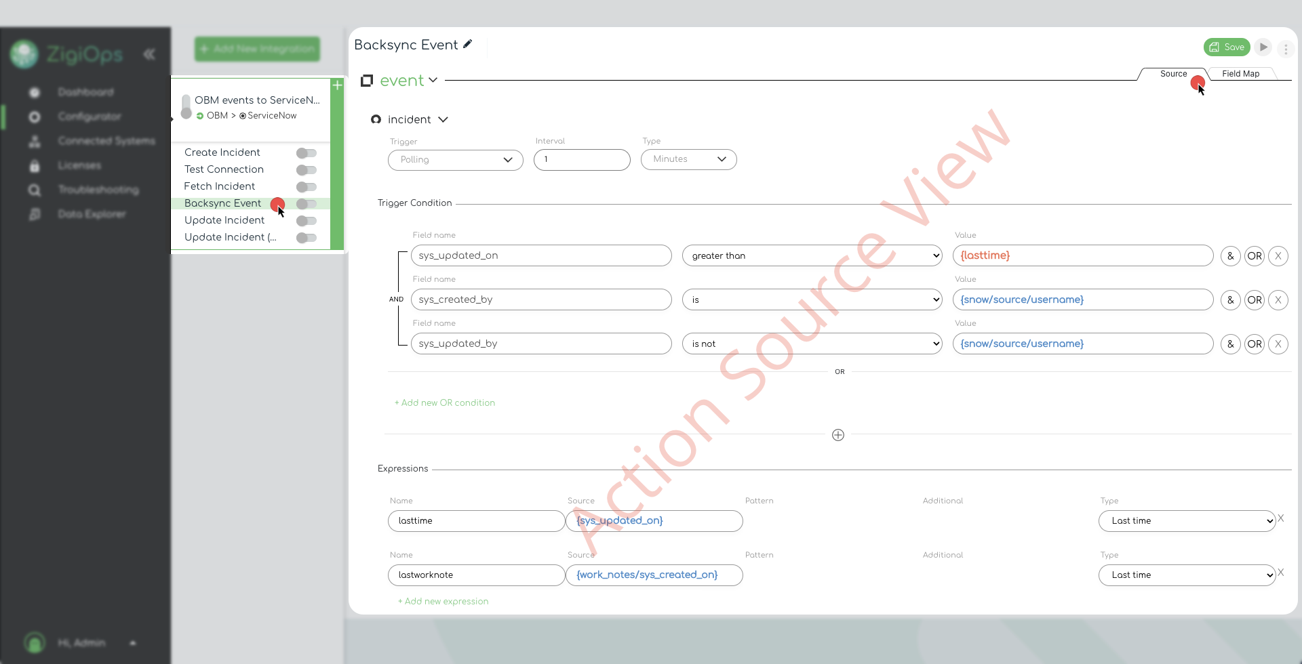Click the Add new expression link
The image size is (1302, 664).
click(443, 602)
